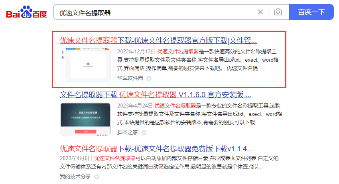Image resolution: width=339 pixels, height=184 pixels.
Task: Click the 百度一下 search button
Action: point(311,12)
